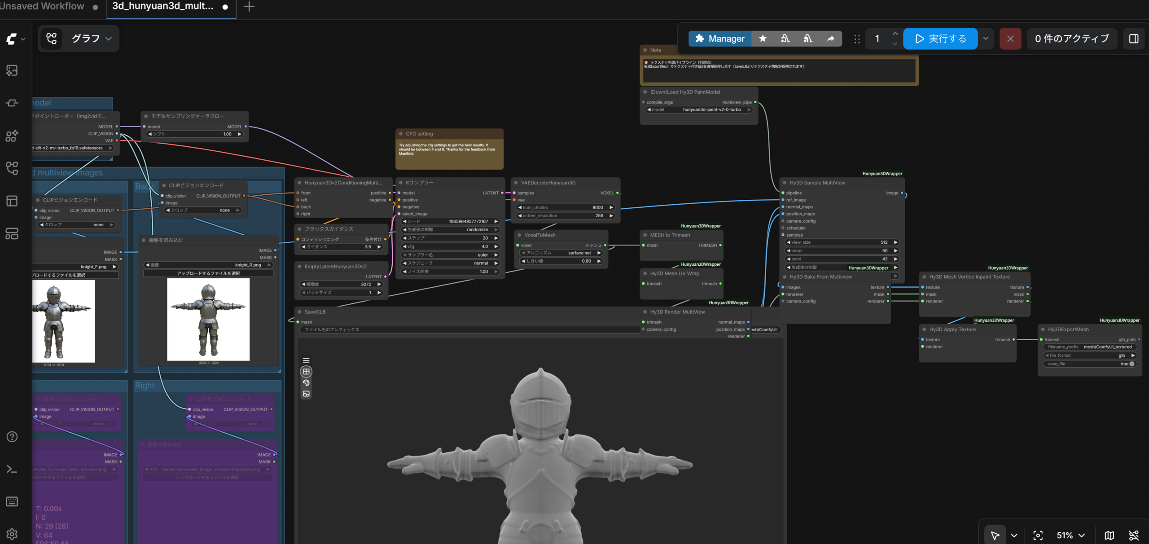
Task: Click the knight_R.png image thumbnail
Action: (x=208, y=319)
